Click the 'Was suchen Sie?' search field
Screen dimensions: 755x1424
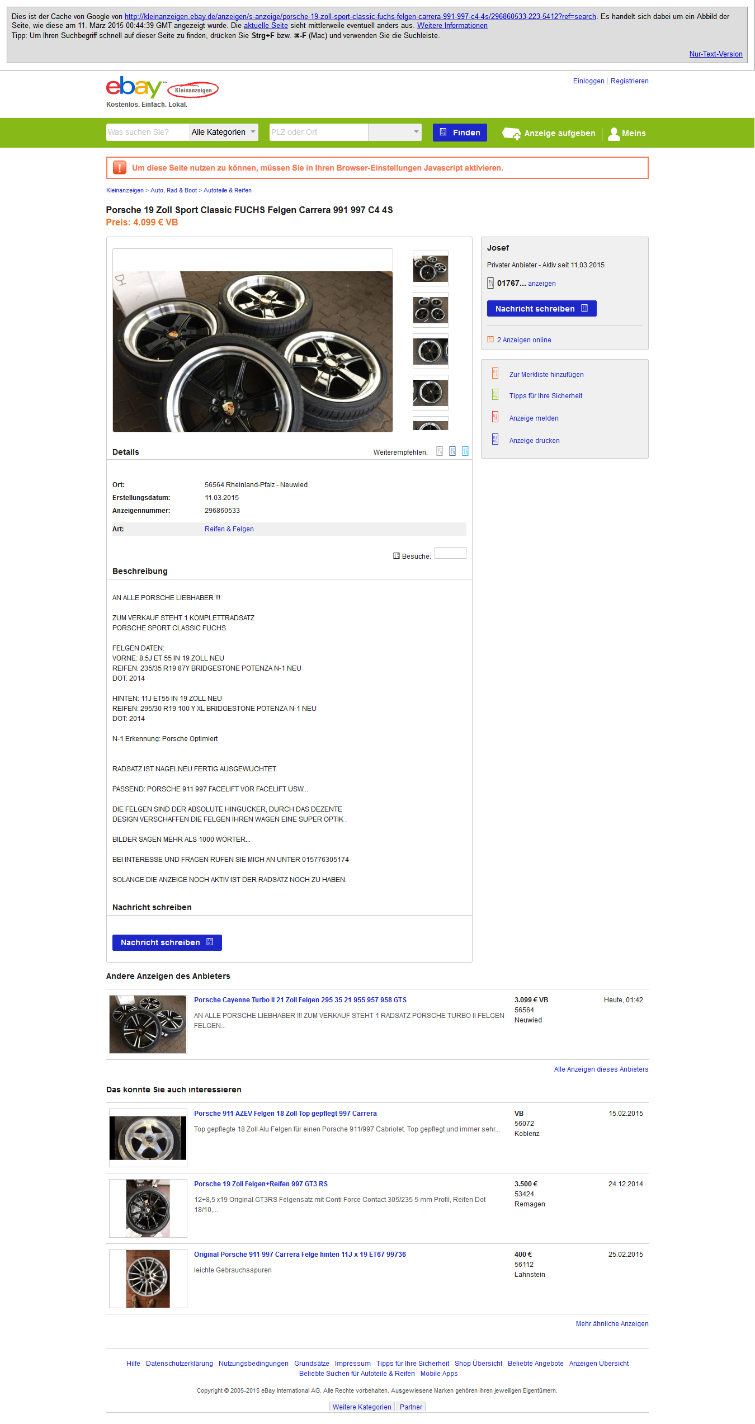(x=148, y=132)
